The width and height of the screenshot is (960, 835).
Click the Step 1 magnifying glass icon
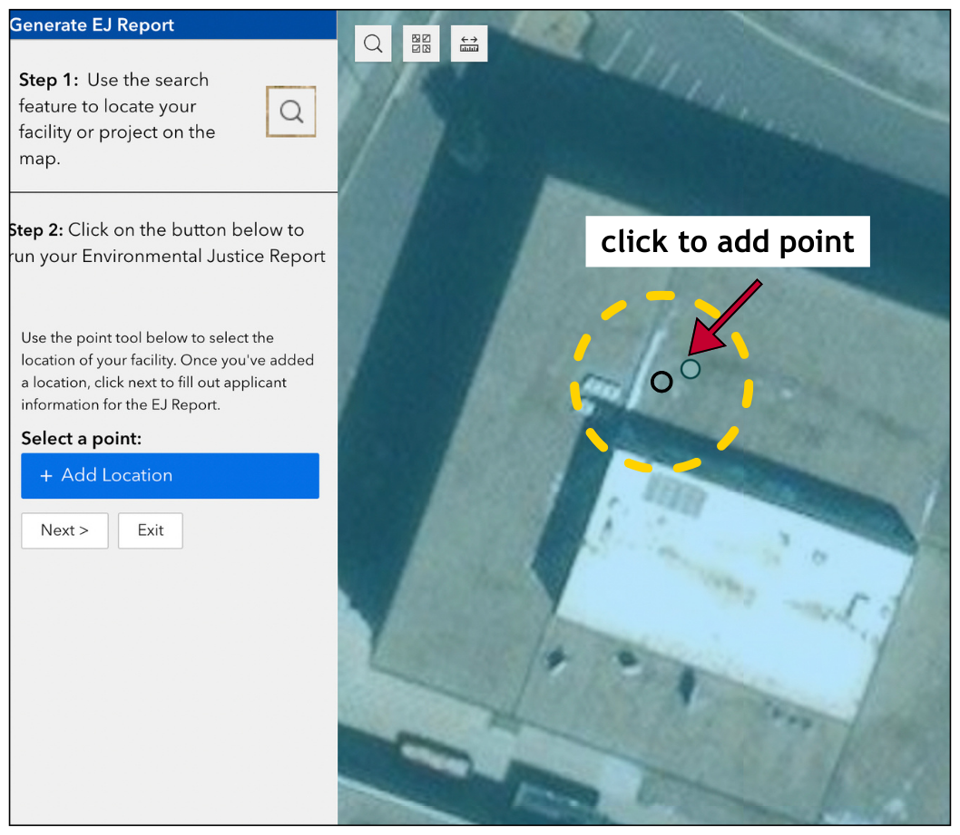click(x=290, y=112)
